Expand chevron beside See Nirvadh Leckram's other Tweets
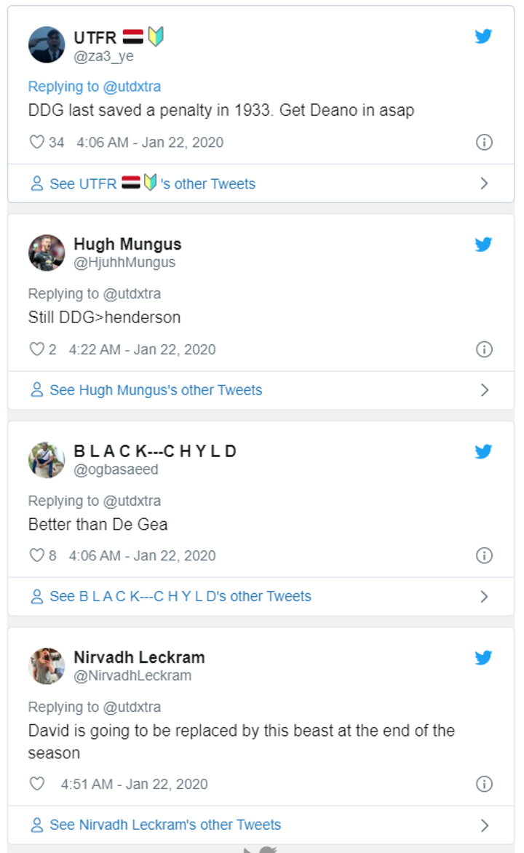524x853 pixels. pyautogui.click(x=485, y=825)
